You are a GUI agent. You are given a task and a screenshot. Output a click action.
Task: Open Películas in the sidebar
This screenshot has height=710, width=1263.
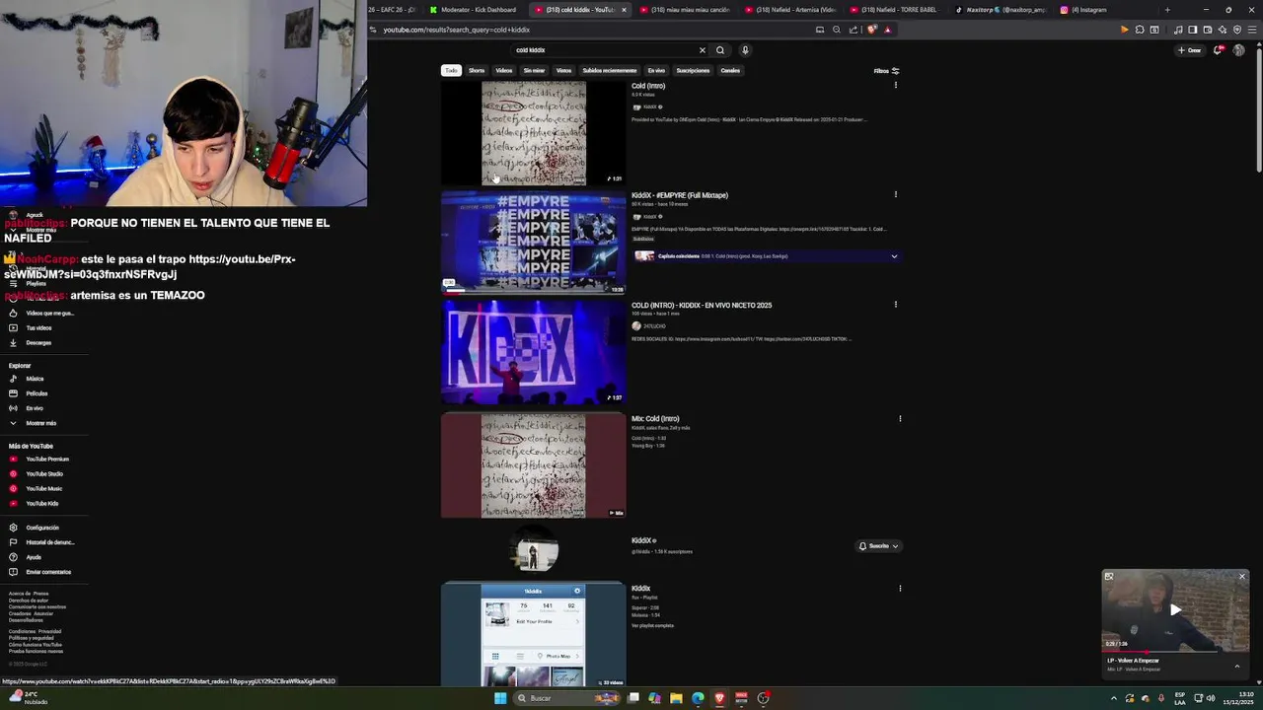37,393
